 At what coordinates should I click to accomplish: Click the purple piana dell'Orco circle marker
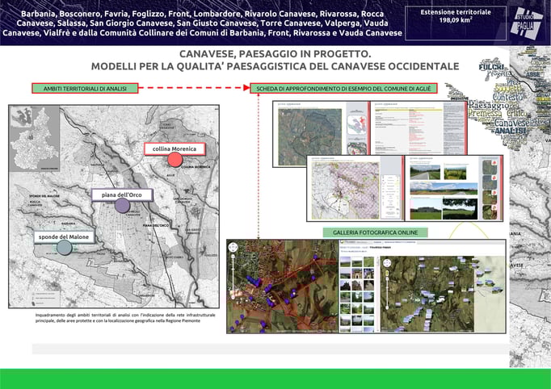coord(122,205)
